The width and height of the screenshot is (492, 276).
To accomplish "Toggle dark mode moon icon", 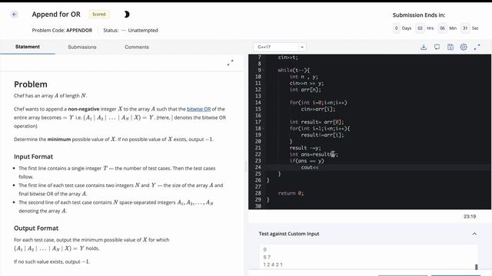I will (126, 15).
